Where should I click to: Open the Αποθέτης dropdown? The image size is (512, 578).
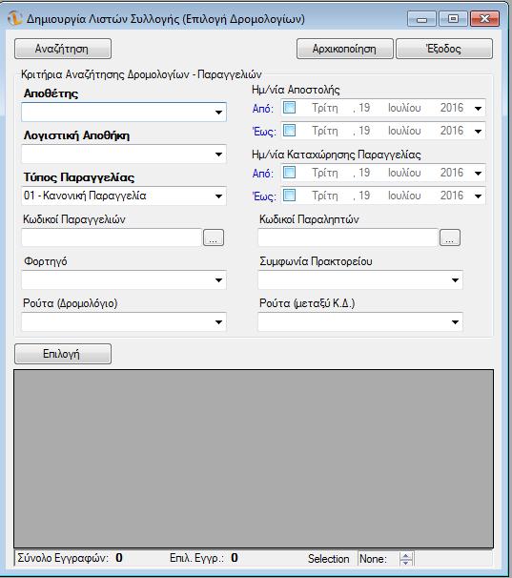click(x=124, y=112)
